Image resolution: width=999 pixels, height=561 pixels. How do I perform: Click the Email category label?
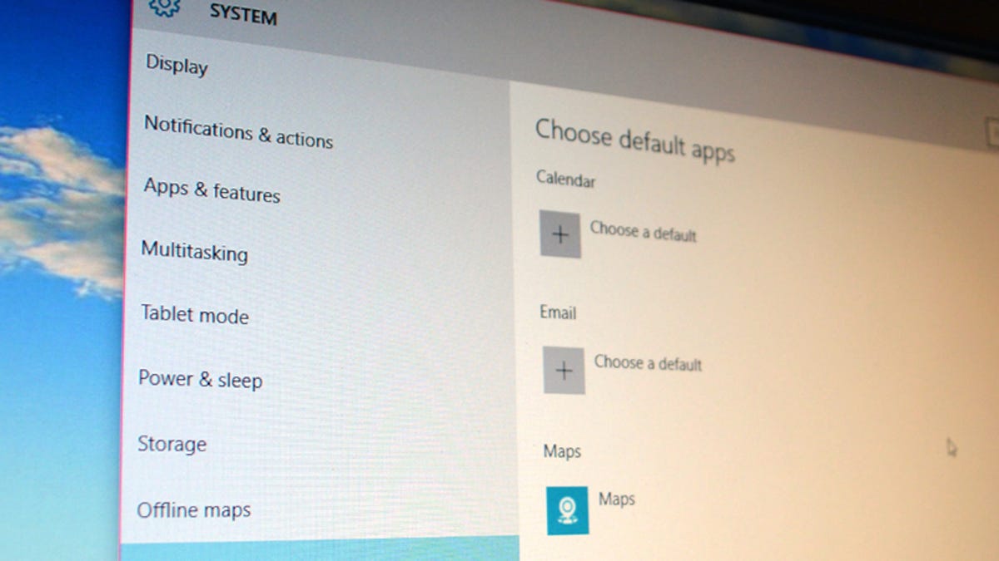(x=558, y=313)
